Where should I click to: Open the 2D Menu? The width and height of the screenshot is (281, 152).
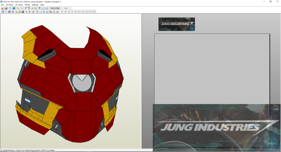[x=19, y=5]
